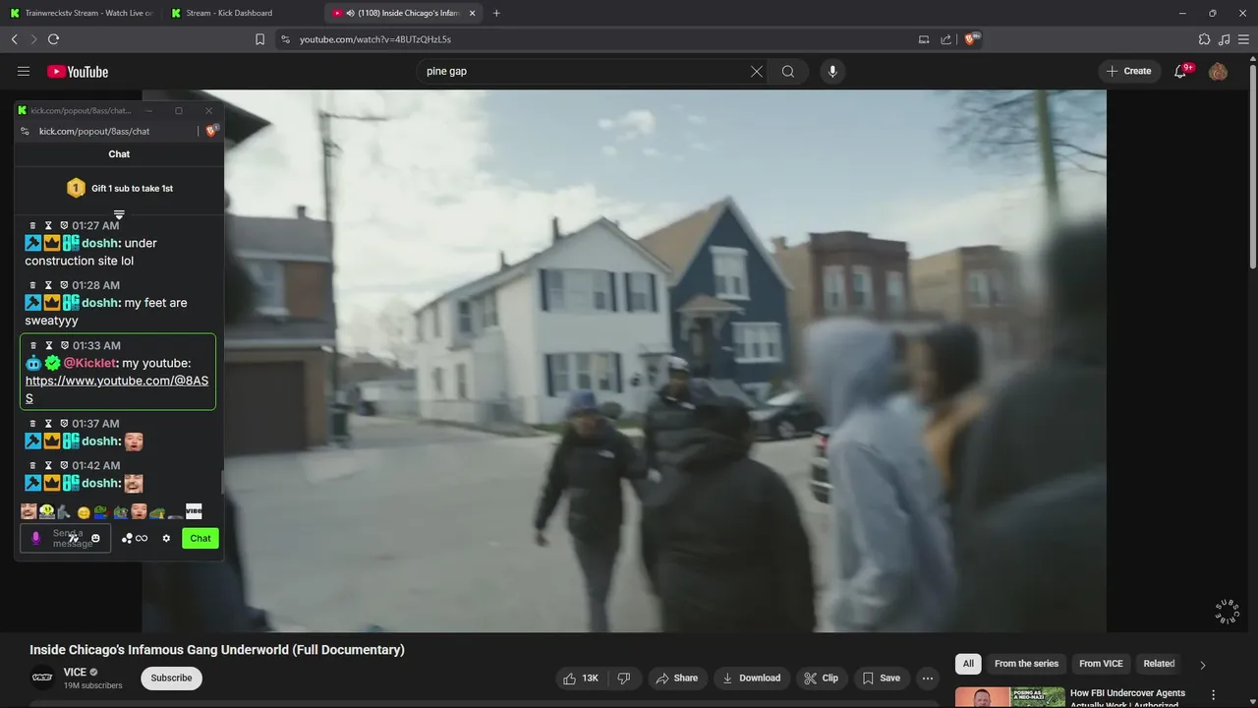Viewport: 1258px width, 708px height.
Task: Open more actions ellipsis under video
Action: tap(927, 678)
